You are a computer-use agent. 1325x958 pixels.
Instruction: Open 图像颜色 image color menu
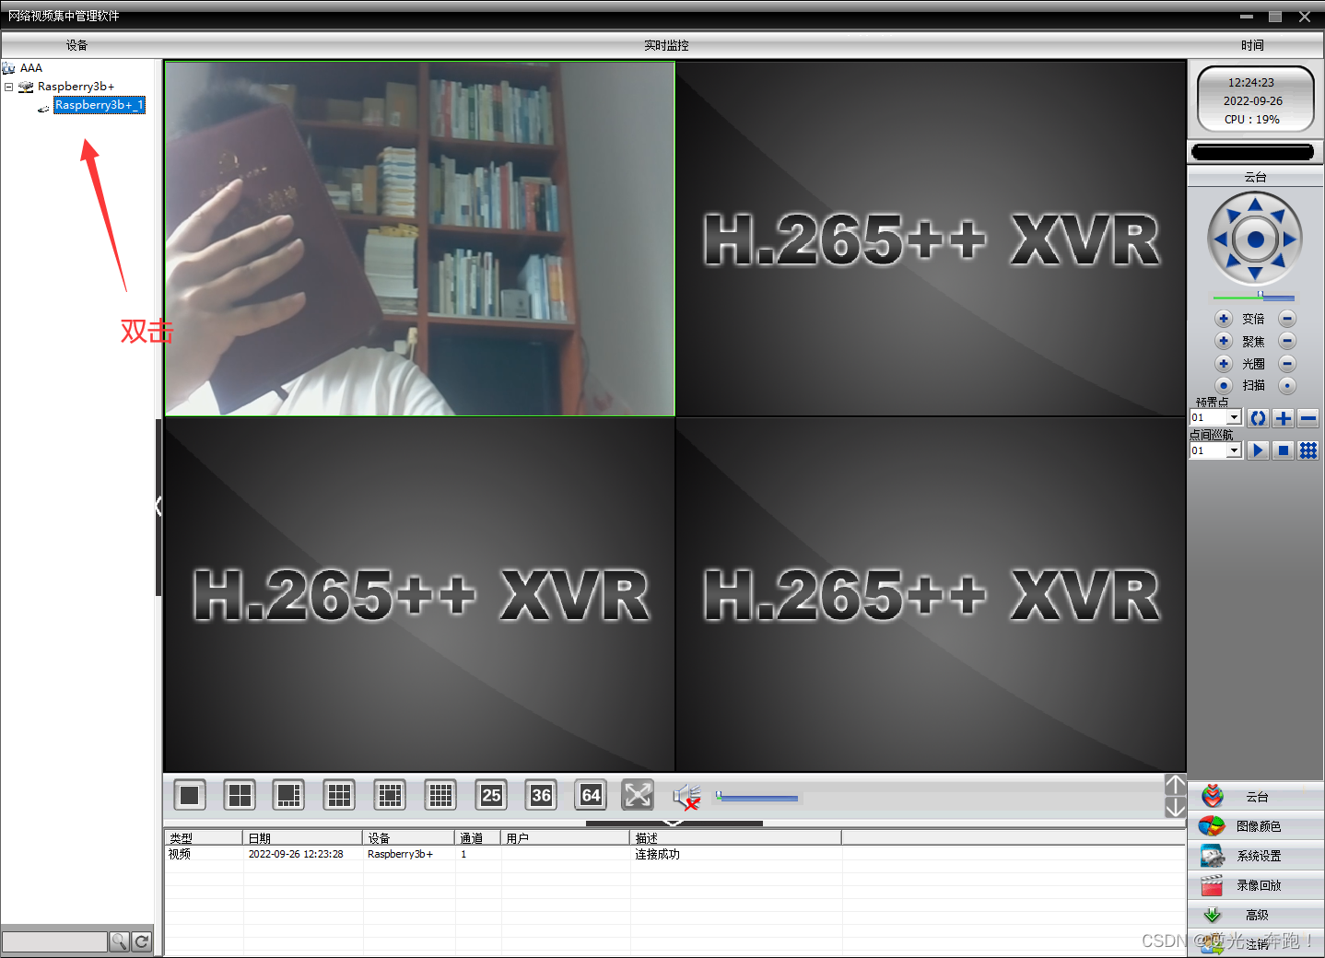1256,826
